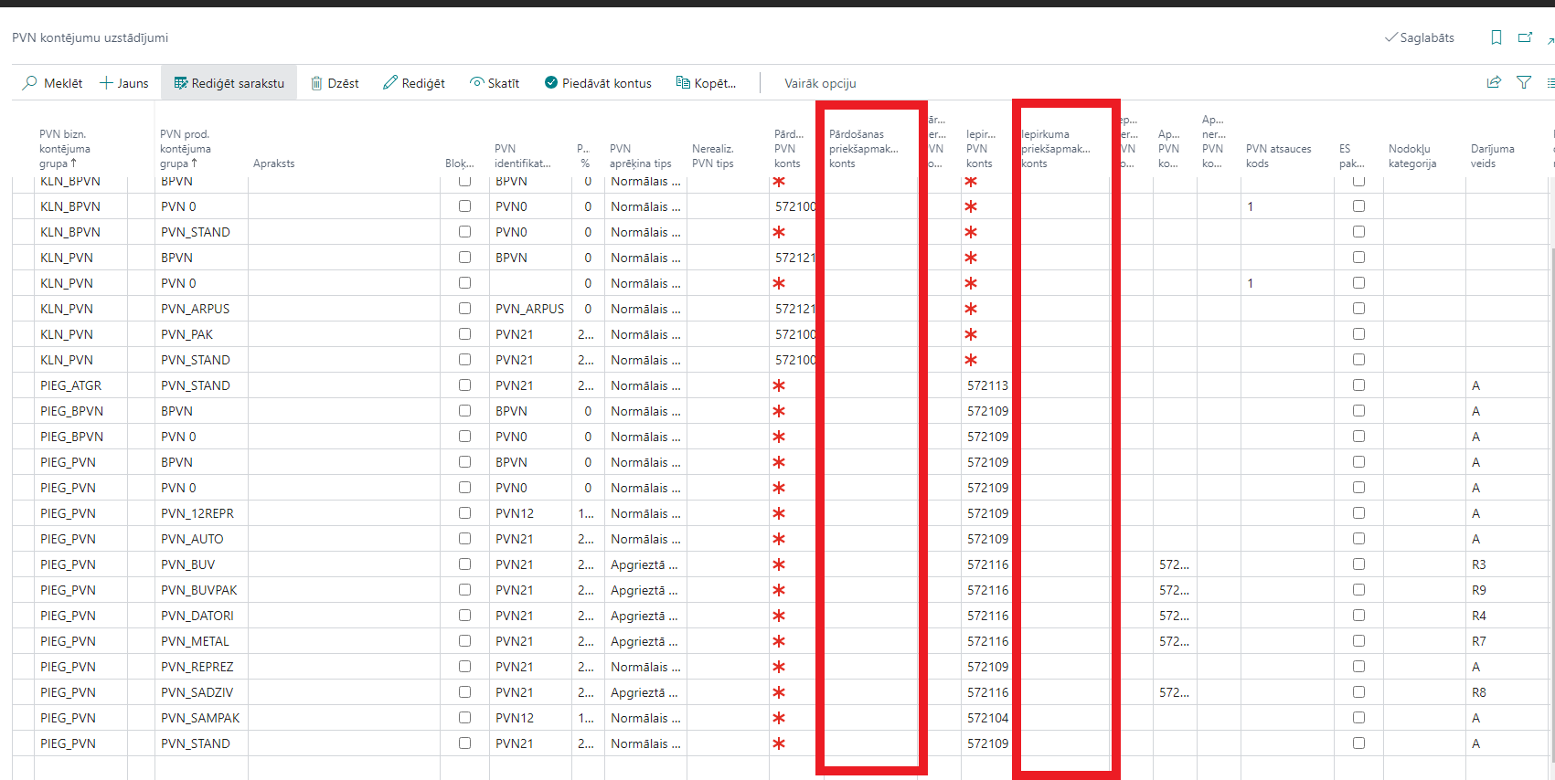The height and width of the screenshot is (780, 1555).
Task: Tick Blok. checkbox in the KLN_PVN PVN_ARPUS row
Action: [464, 309]
